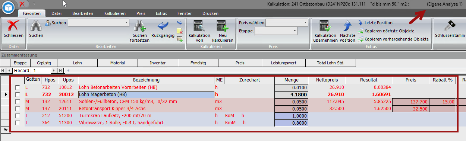
Task: Check the box for Betontransport Kipper row
Action: [x=17, y=109]
